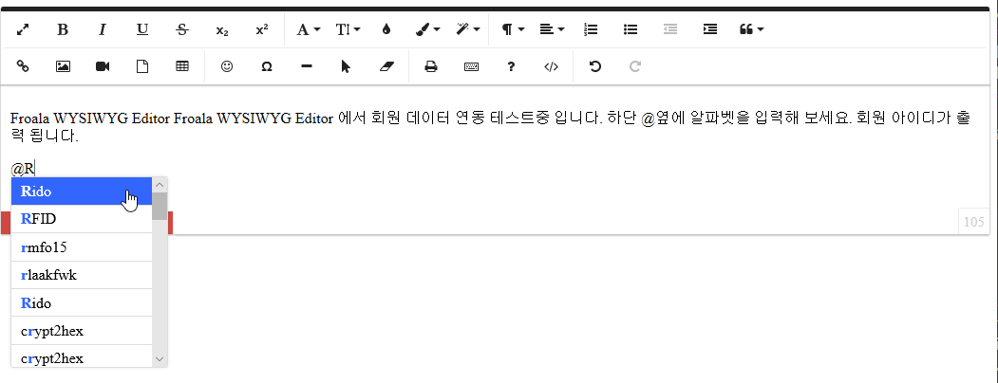Open the text color droplet picker
998x383 pixels.
pyautogui.click(x=386, y=29)
